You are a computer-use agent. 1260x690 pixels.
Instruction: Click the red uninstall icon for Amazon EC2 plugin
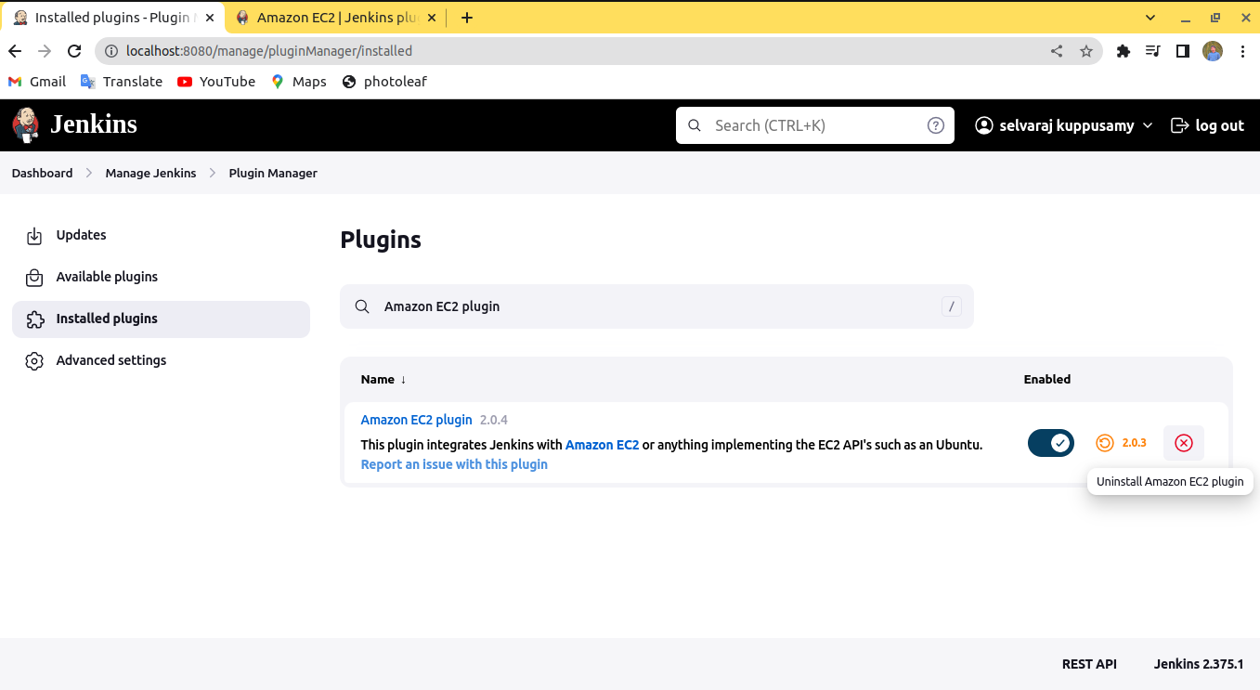point(1183,443)
